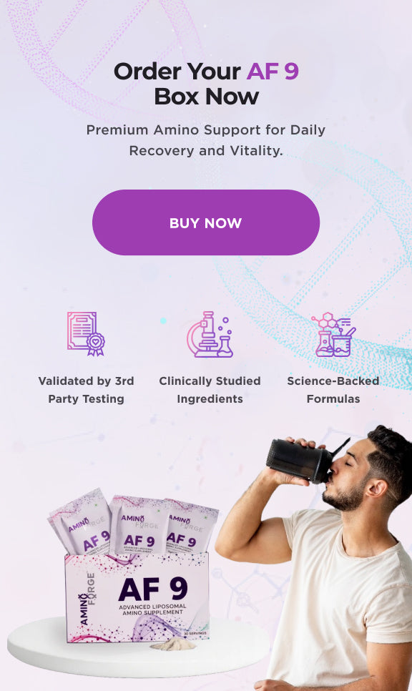Select the Clinically Studied Ingredients label
This screenshot has height=691, width=412.
(x=210, y=390)
